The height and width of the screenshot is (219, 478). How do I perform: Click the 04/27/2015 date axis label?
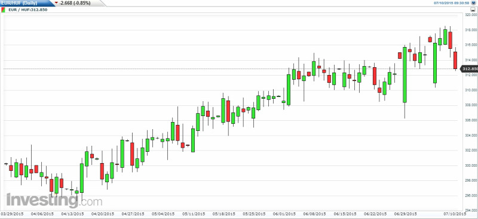(133, 214)
